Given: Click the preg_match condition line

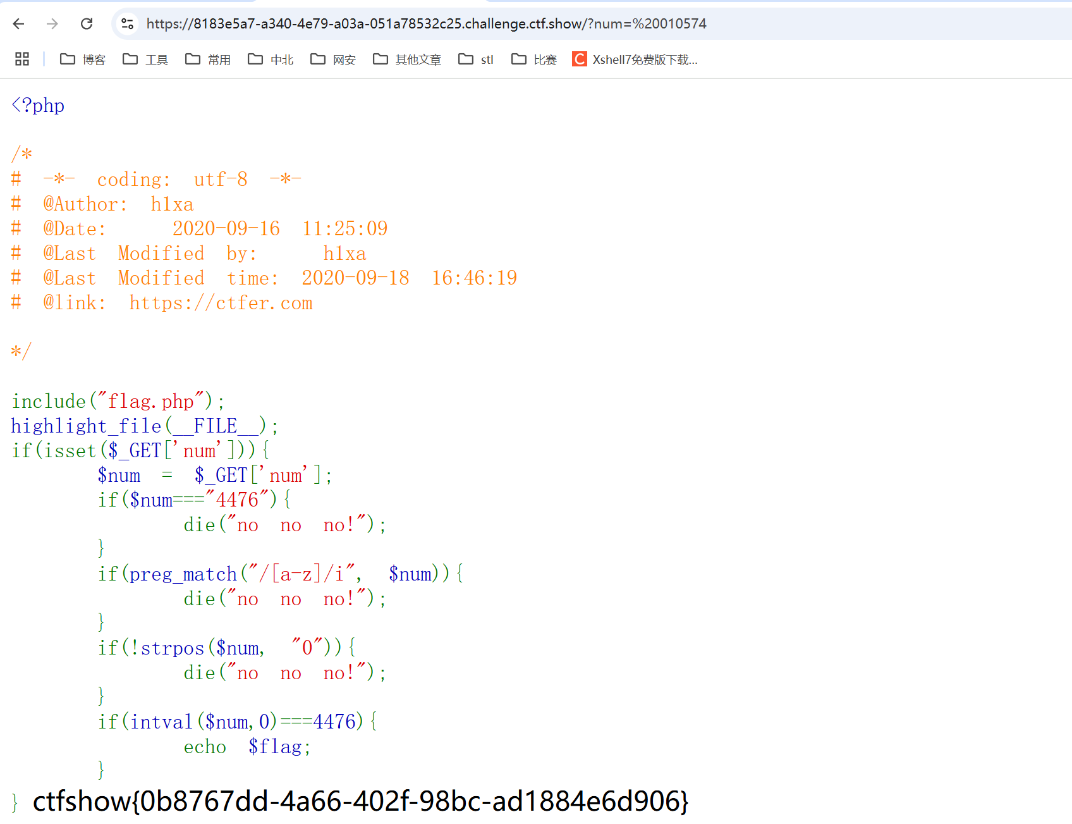Looking at the screenshot, I should click(281, 574).
